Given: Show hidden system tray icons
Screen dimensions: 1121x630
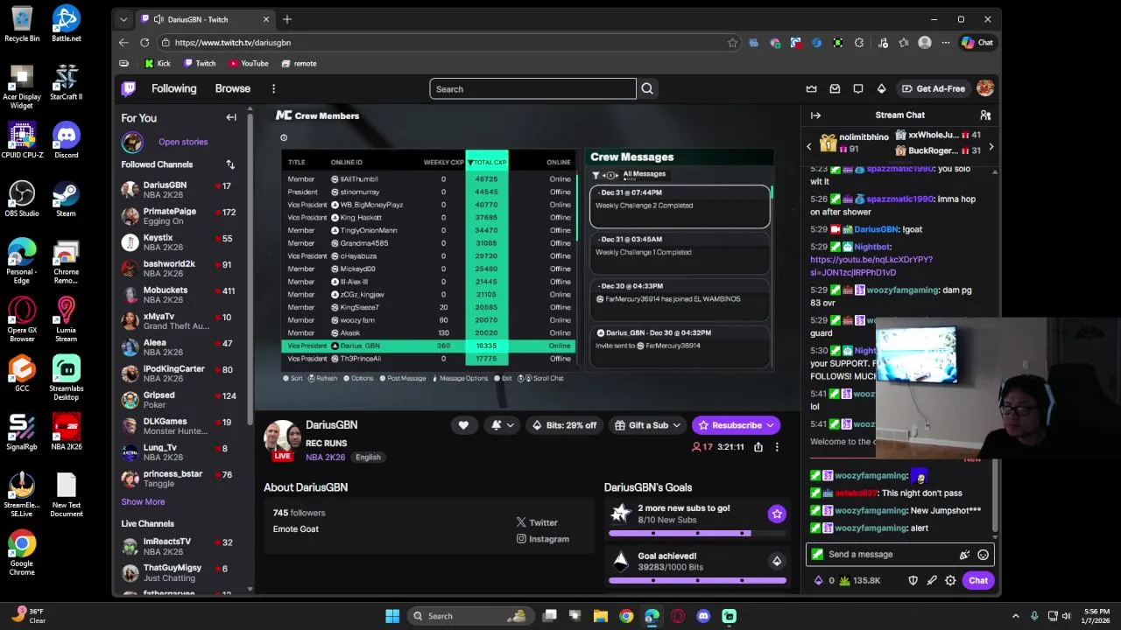Looking at the screenshot, I should tap(1015, 616).
